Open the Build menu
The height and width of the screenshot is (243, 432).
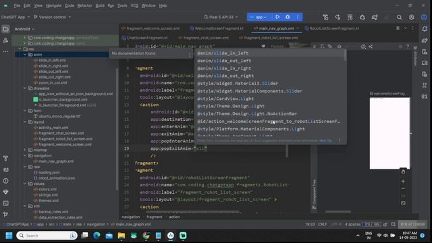tap(100, 5)
